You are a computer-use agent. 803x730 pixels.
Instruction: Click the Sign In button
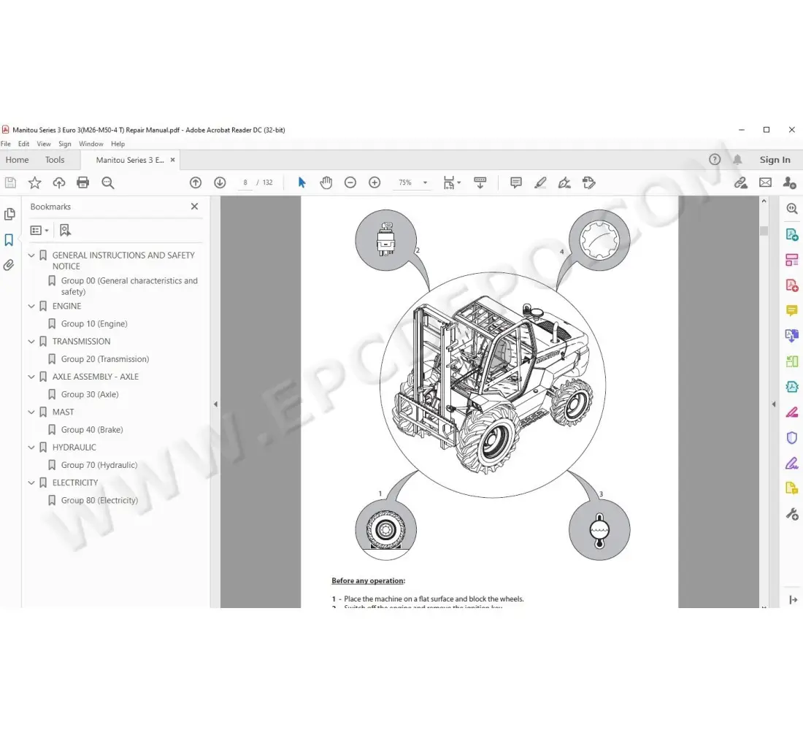point(775,159)
